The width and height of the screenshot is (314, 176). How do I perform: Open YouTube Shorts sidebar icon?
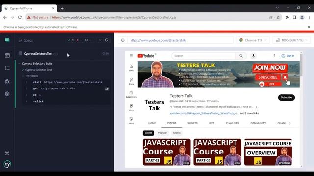(131, 81)
